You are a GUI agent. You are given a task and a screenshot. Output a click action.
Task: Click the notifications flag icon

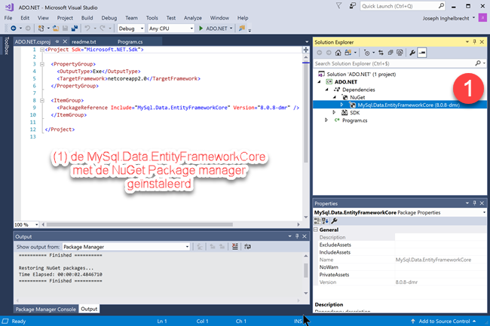pyautogui.click(x=338, y=5)
